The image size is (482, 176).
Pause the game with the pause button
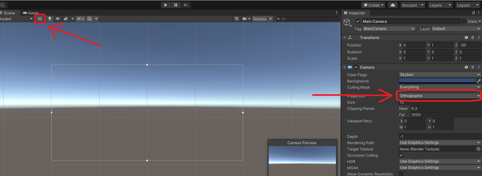tap(176, 5)
